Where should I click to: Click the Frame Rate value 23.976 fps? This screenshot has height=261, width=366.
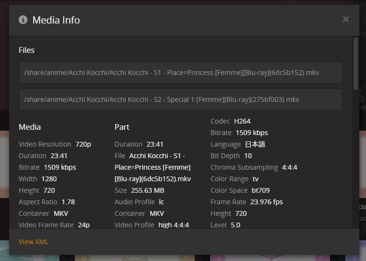click(x=267, y=202)
